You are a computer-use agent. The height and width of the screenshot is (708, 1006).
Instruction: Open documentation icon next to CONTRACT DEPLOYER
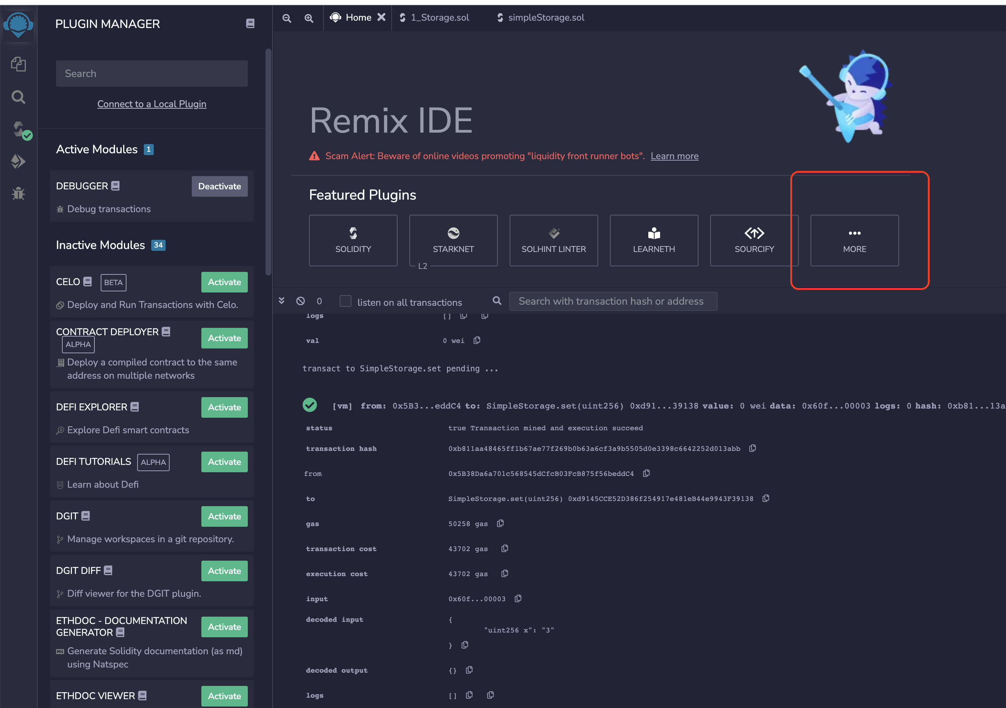coord(166,331)
